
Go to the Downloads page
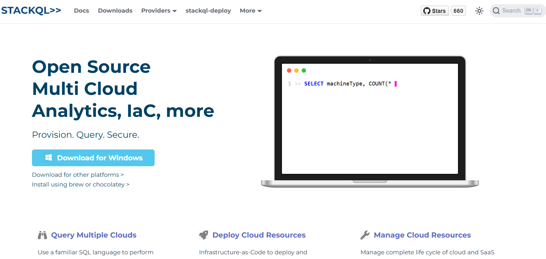coord(115,11)
